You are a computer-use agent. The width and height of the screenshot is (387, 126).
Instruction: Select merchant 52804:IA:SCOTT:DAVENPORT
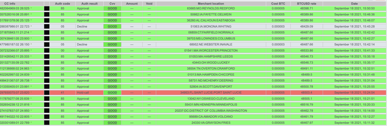pos(211,87)
